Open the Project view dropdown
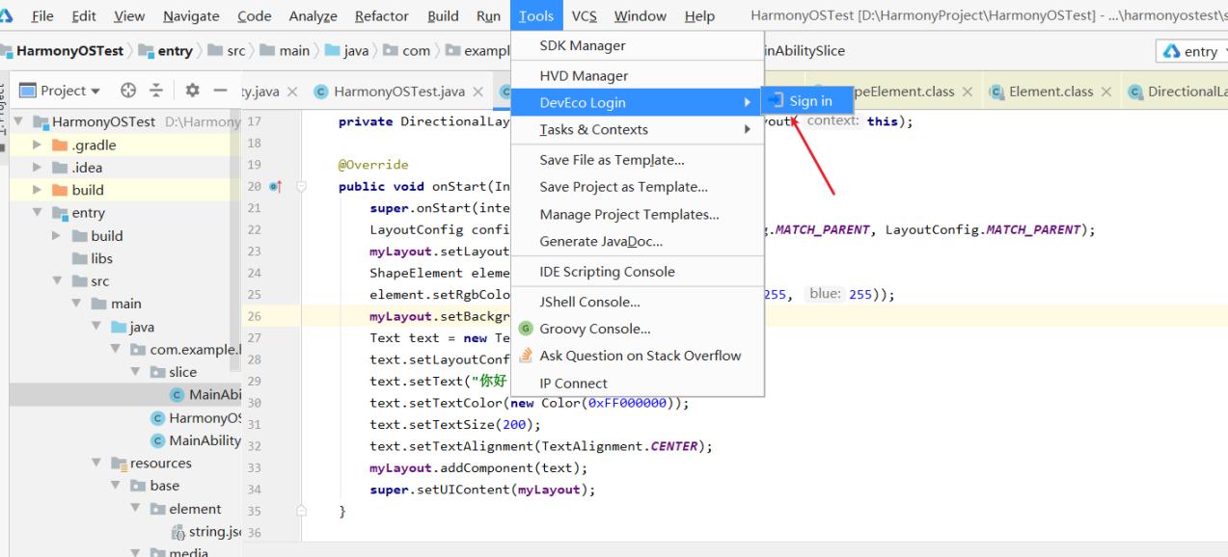The height and width of the screenshot is (557, 1228). 60,91
